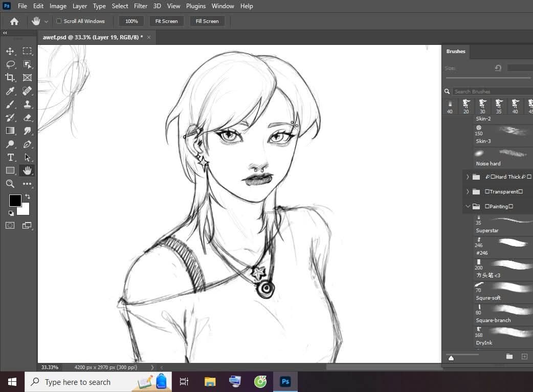
Task: Select the Eraser tool
Action: 27,118
